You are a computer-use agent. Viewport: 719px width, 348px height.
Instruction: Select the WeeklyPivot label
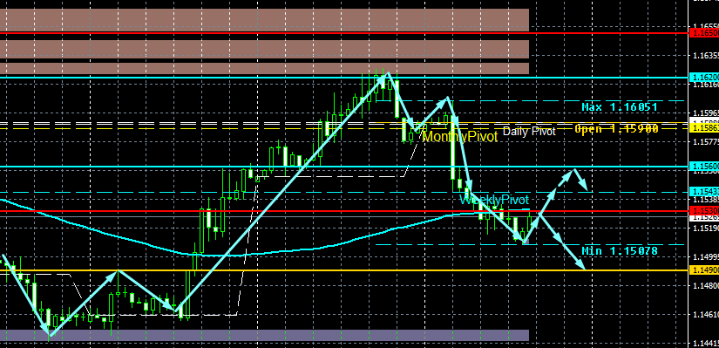pyautogui.click(x=494, y=200)
